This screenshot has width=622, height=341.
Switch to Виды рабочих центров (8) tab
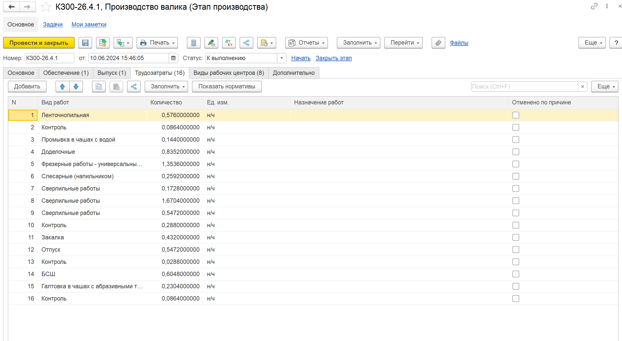[x=229, y=73]
